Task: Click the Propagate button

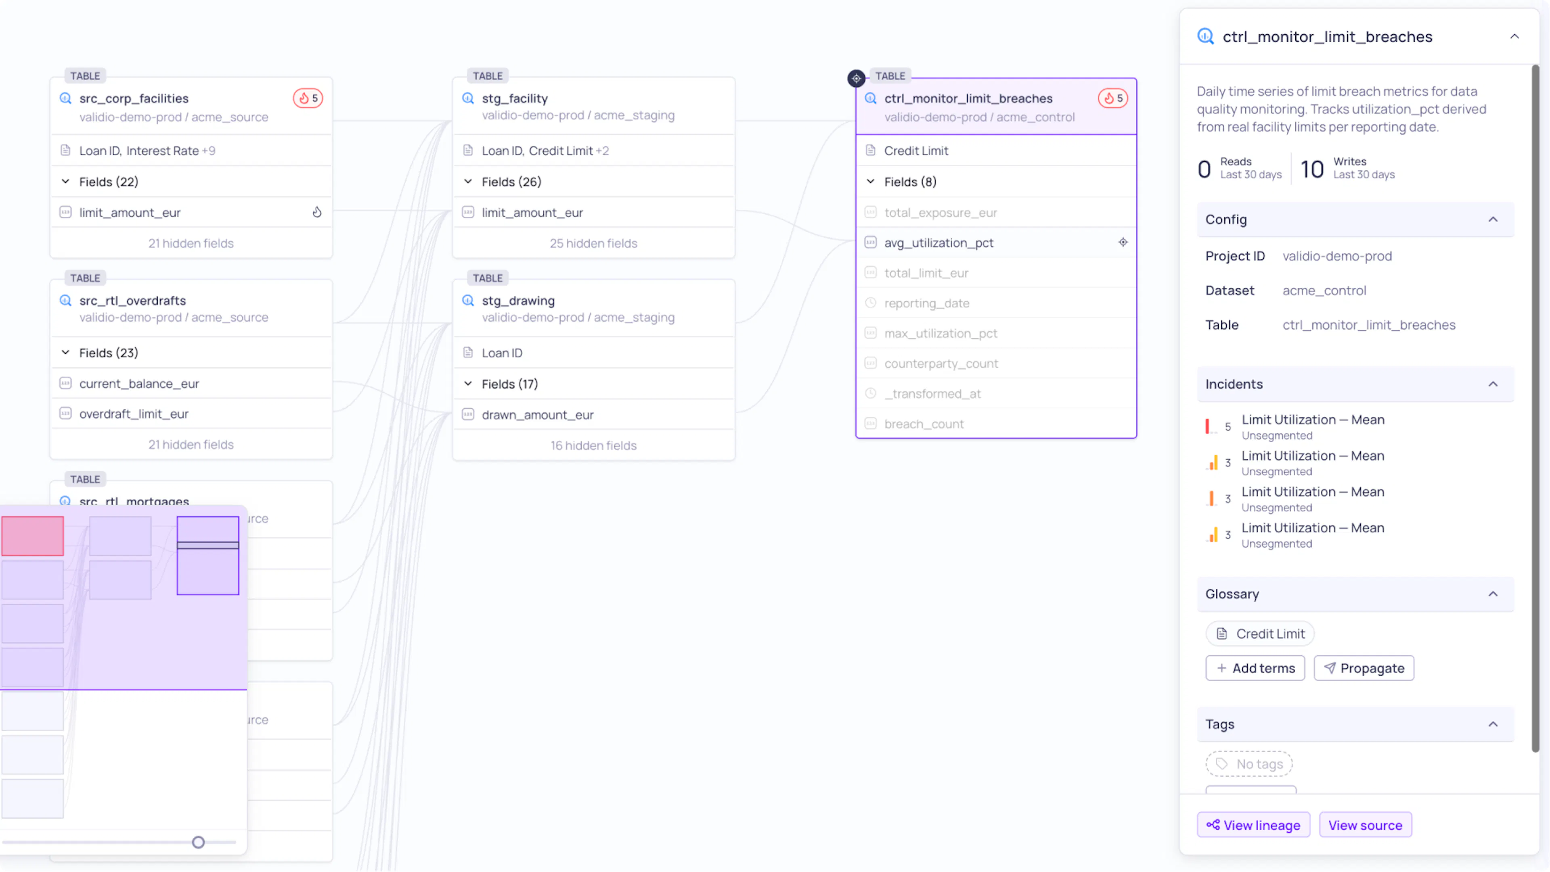Action: (x=1364, y=668)
